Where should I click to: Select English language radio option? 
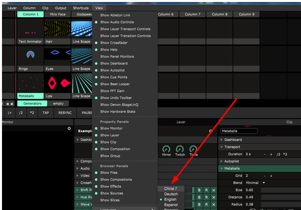(x=170, y=200)
